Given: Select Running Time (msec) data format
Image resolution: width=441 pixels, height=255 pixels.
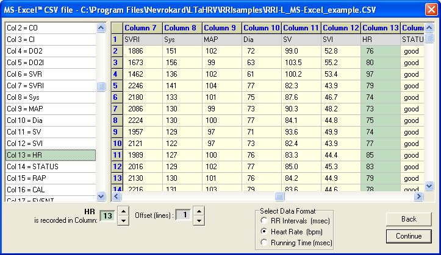Looking at the screenshot, I should click(x=264, y=242).
